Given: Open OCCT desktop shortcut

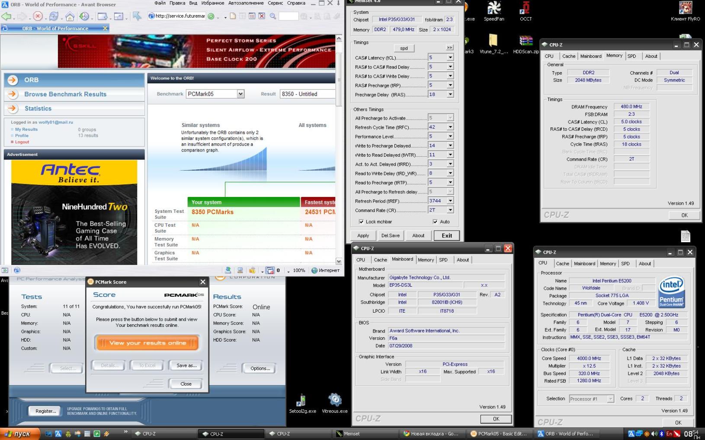Looking at the screenshot, I should (526, 11).
